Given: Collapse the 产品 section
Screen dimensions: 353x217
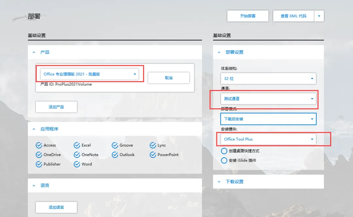Looking at the screenshot, I should click(34, 53).
